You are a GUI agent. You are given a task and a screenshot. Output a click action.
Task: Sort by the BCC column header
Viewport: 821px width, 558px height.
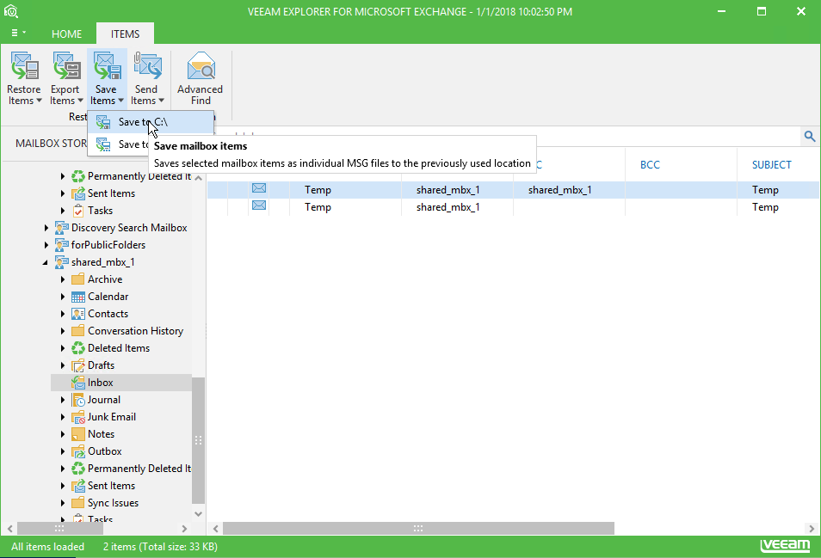[650, 165]
